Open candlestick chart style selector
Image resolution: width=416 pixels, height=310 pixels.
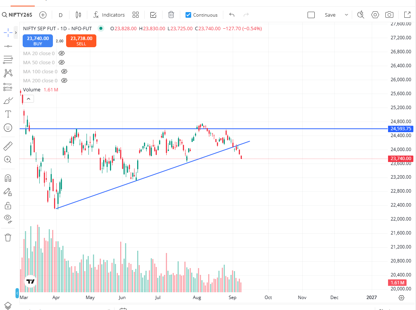tap(78, 15)
